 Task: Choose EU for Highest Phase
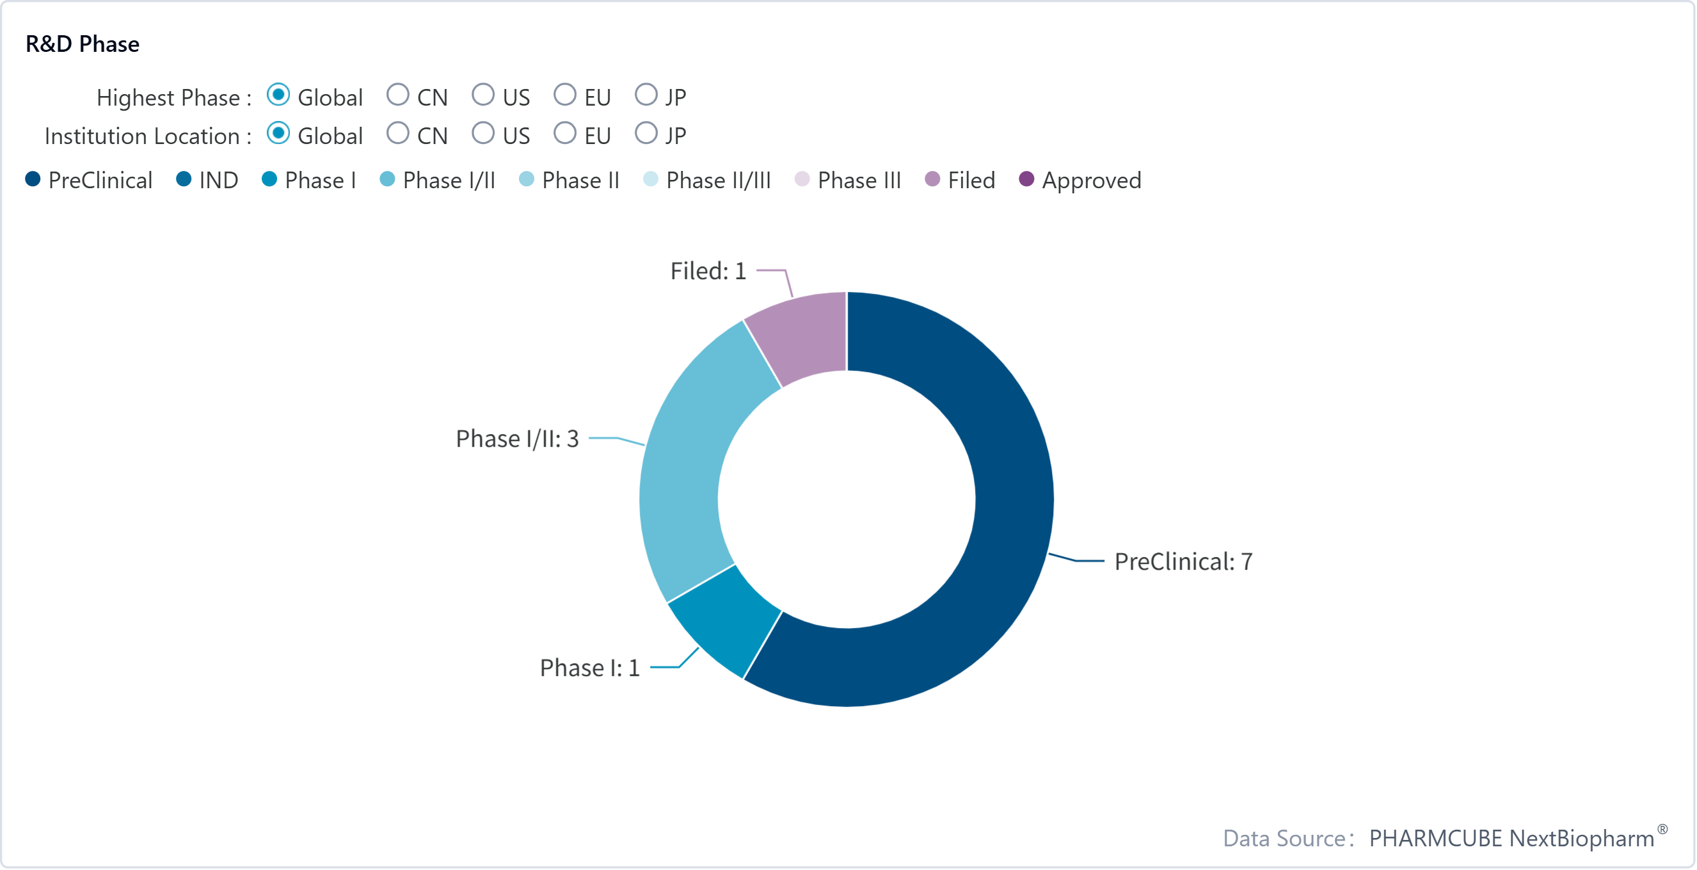pyautogui.click(x=564, y=95)
